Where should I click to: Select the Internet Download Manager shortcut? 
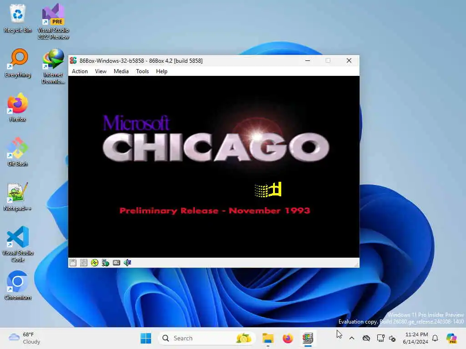click(x=53, y=66)
